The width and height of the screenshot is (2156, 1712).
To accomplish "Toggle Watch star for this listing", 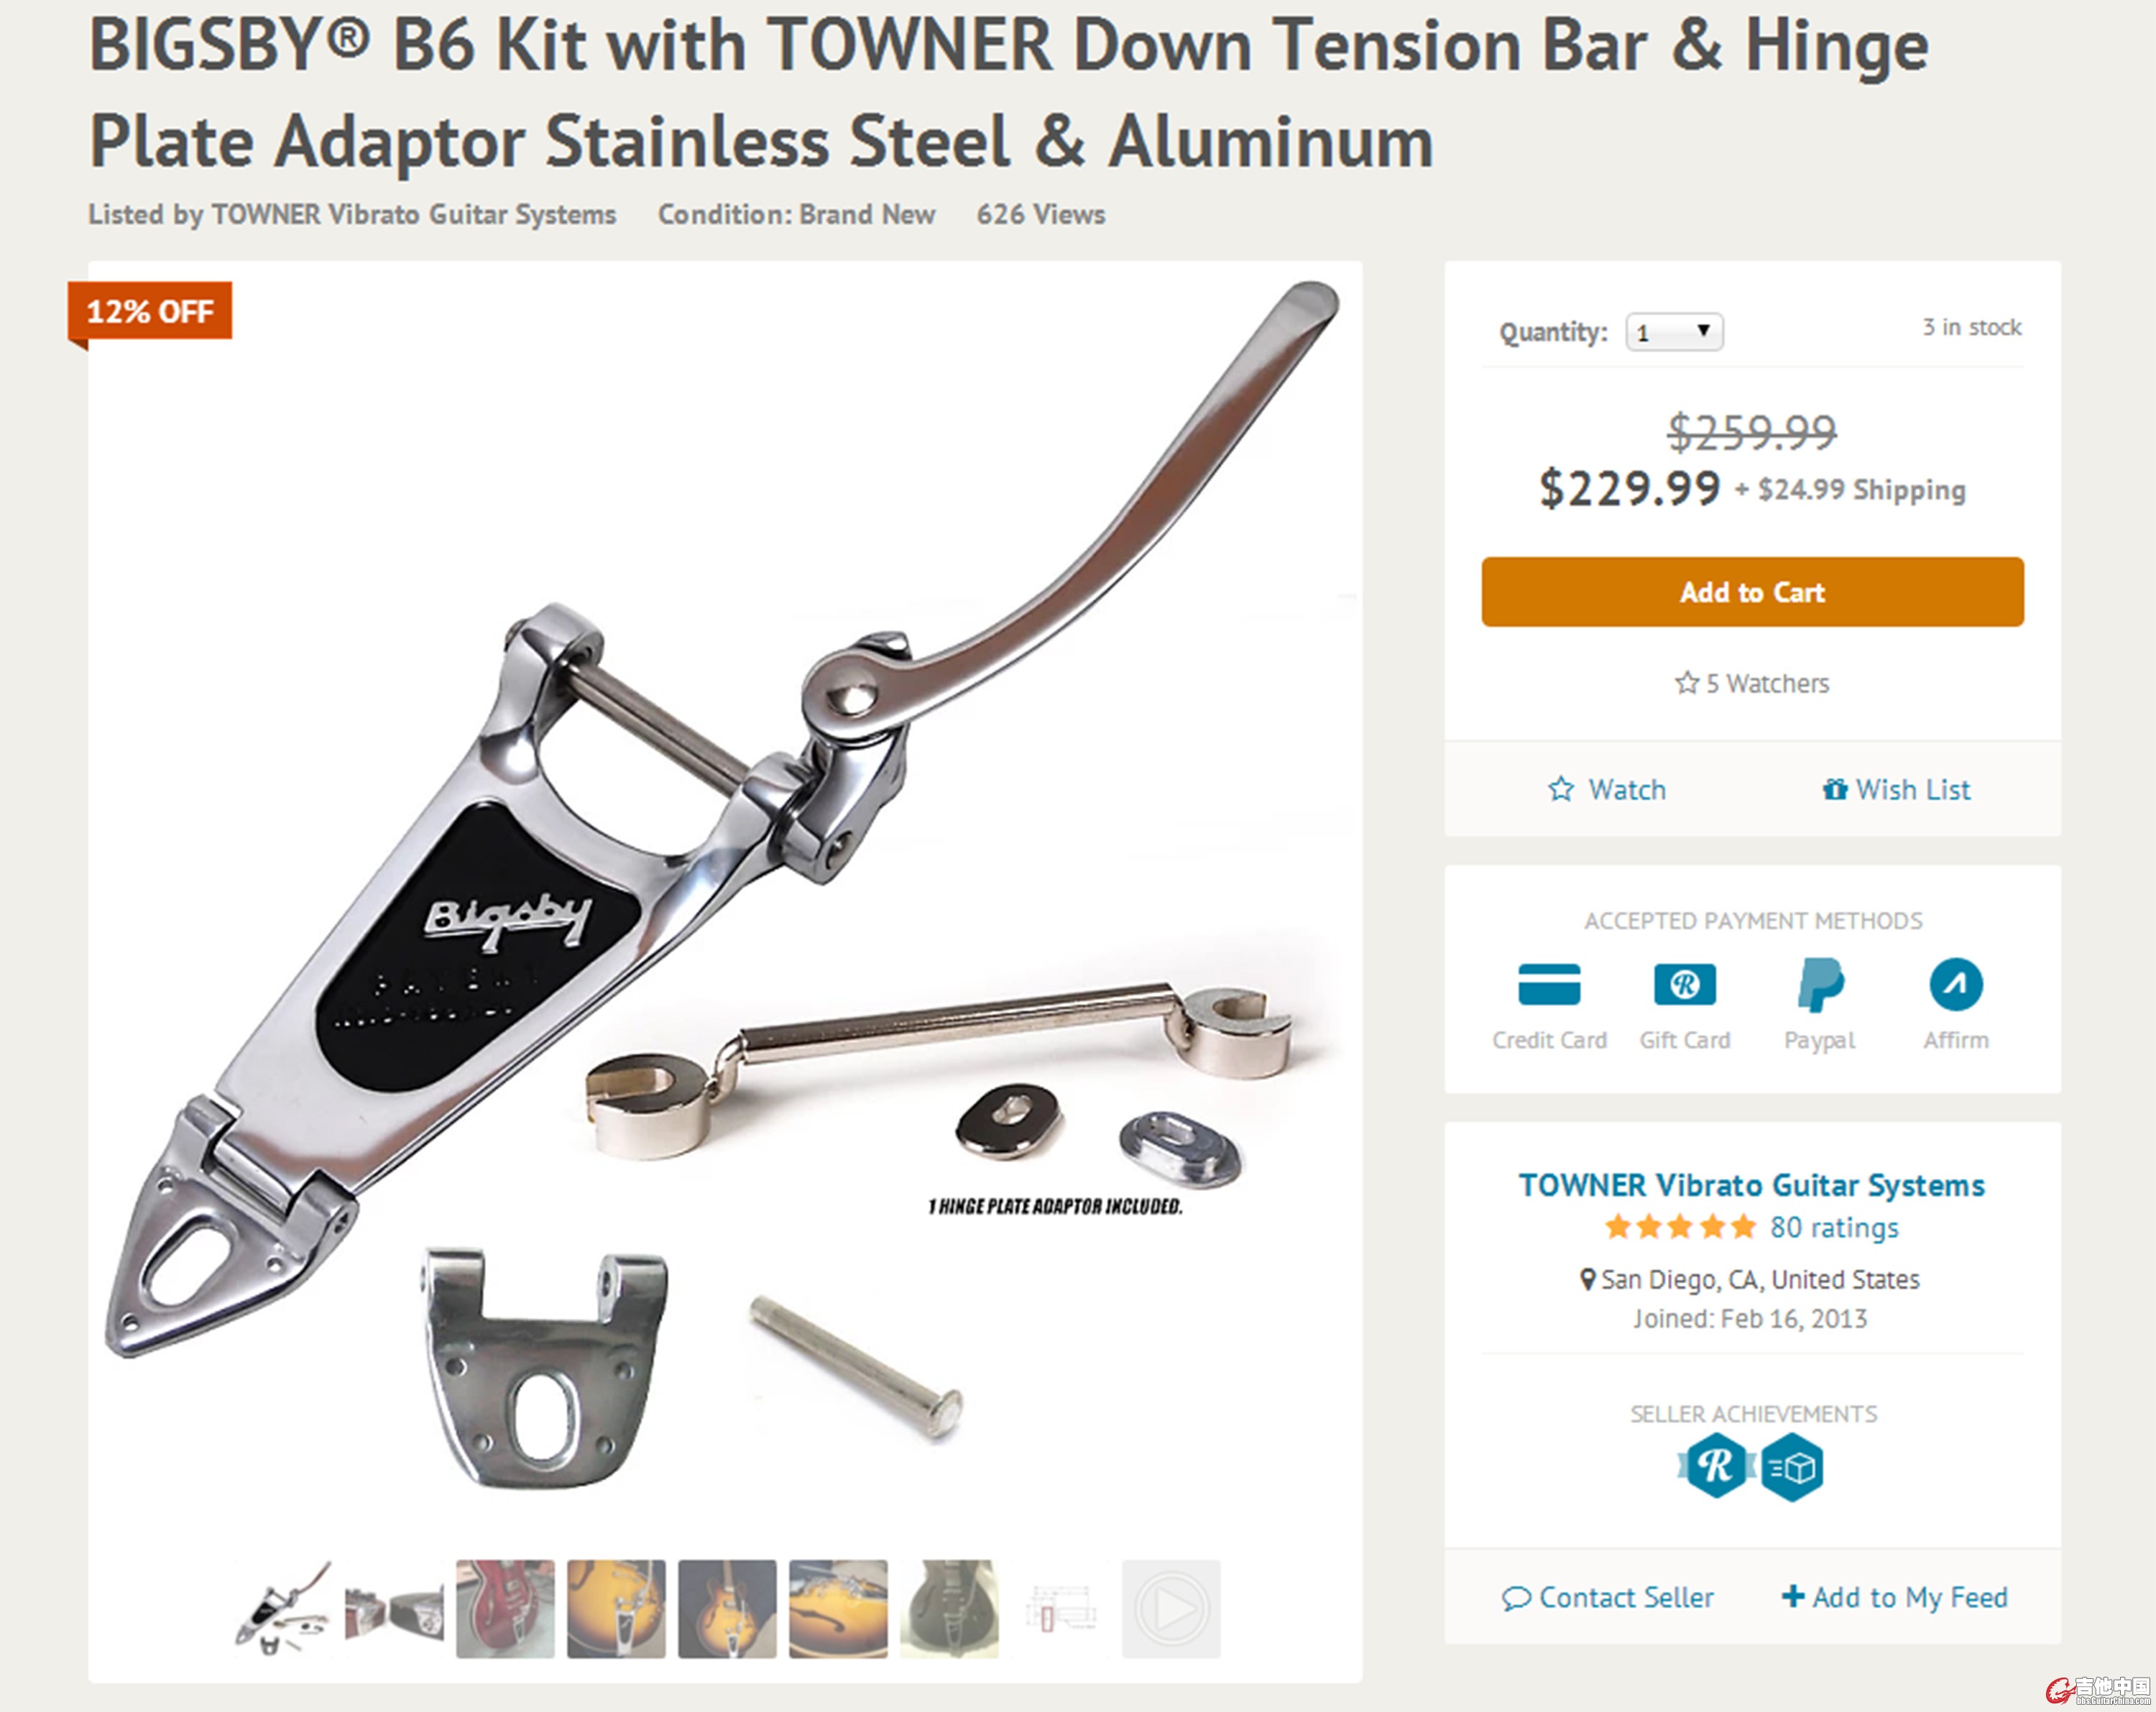I will pyautogui.click(x=1607, y=790).
